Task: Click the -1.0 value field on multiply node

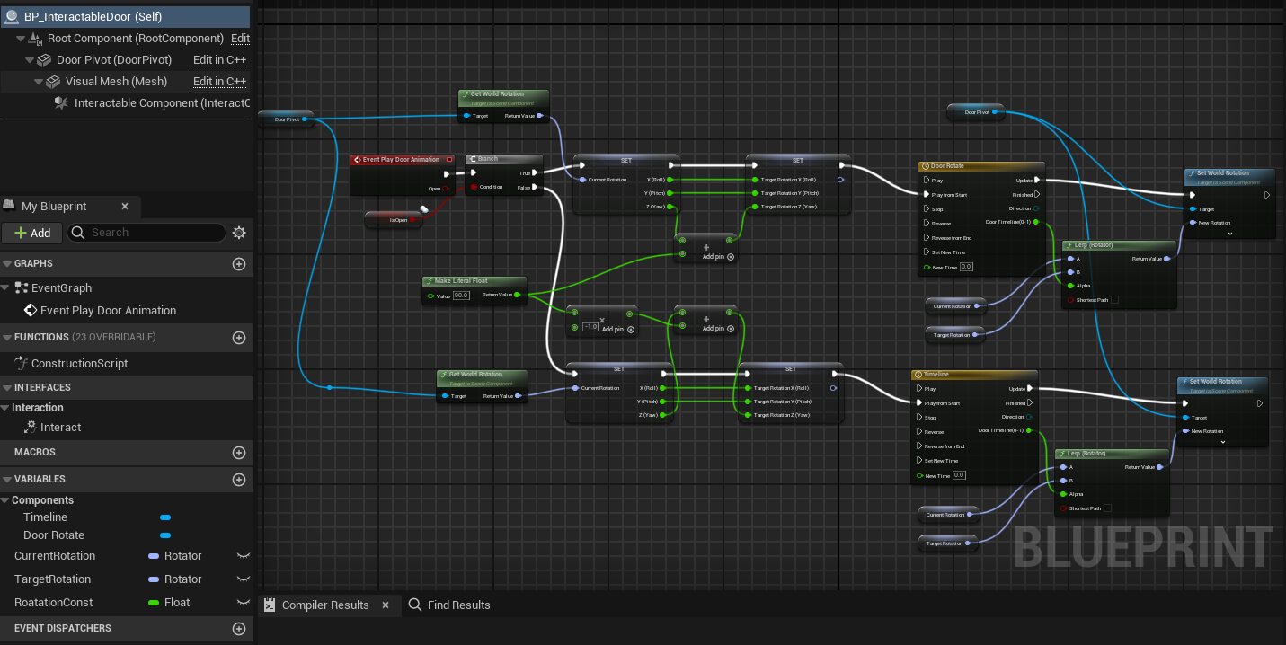Action: click(590, 327)
